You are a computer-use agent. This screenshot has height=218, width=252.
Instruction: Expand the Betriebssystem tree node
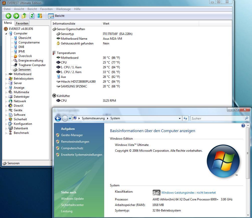pyautogui.click(x=6, y=79)
